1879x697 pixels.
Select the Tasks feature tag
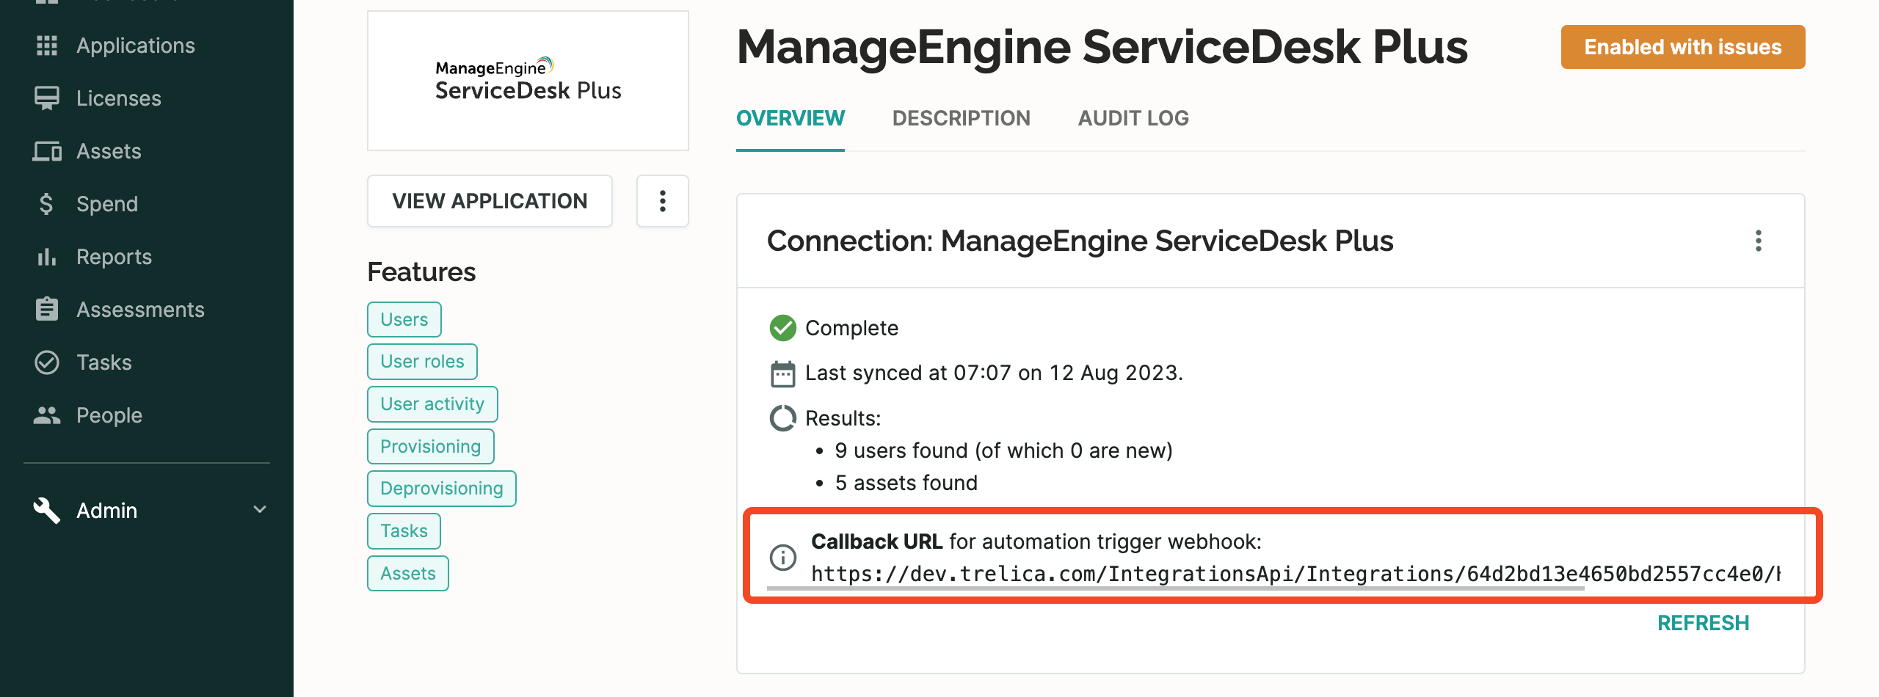click(404, 531)
